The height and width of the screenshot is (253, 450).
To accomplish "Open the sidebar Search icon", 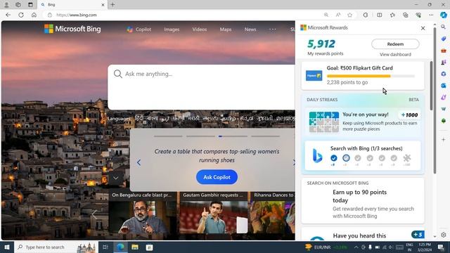I will tap(444, 27).
